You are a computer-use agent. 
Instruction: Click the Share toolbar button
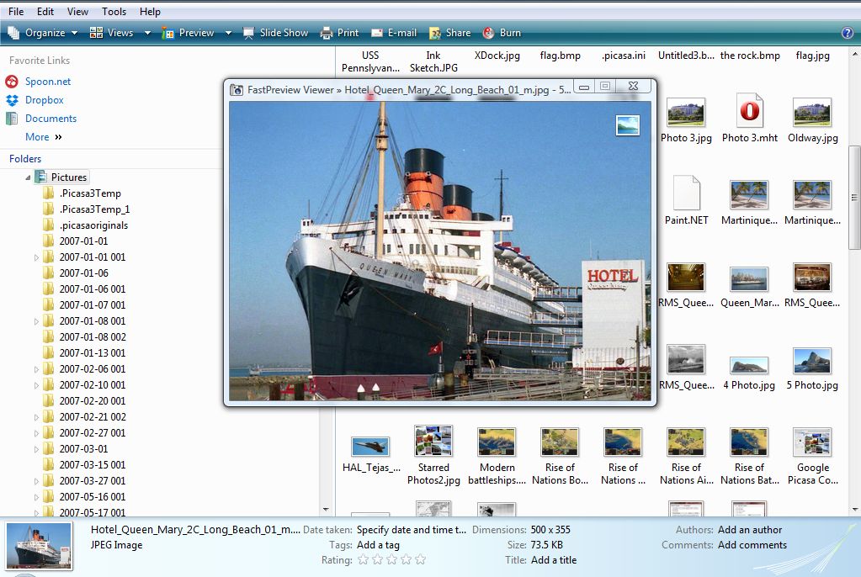point(449,33)
